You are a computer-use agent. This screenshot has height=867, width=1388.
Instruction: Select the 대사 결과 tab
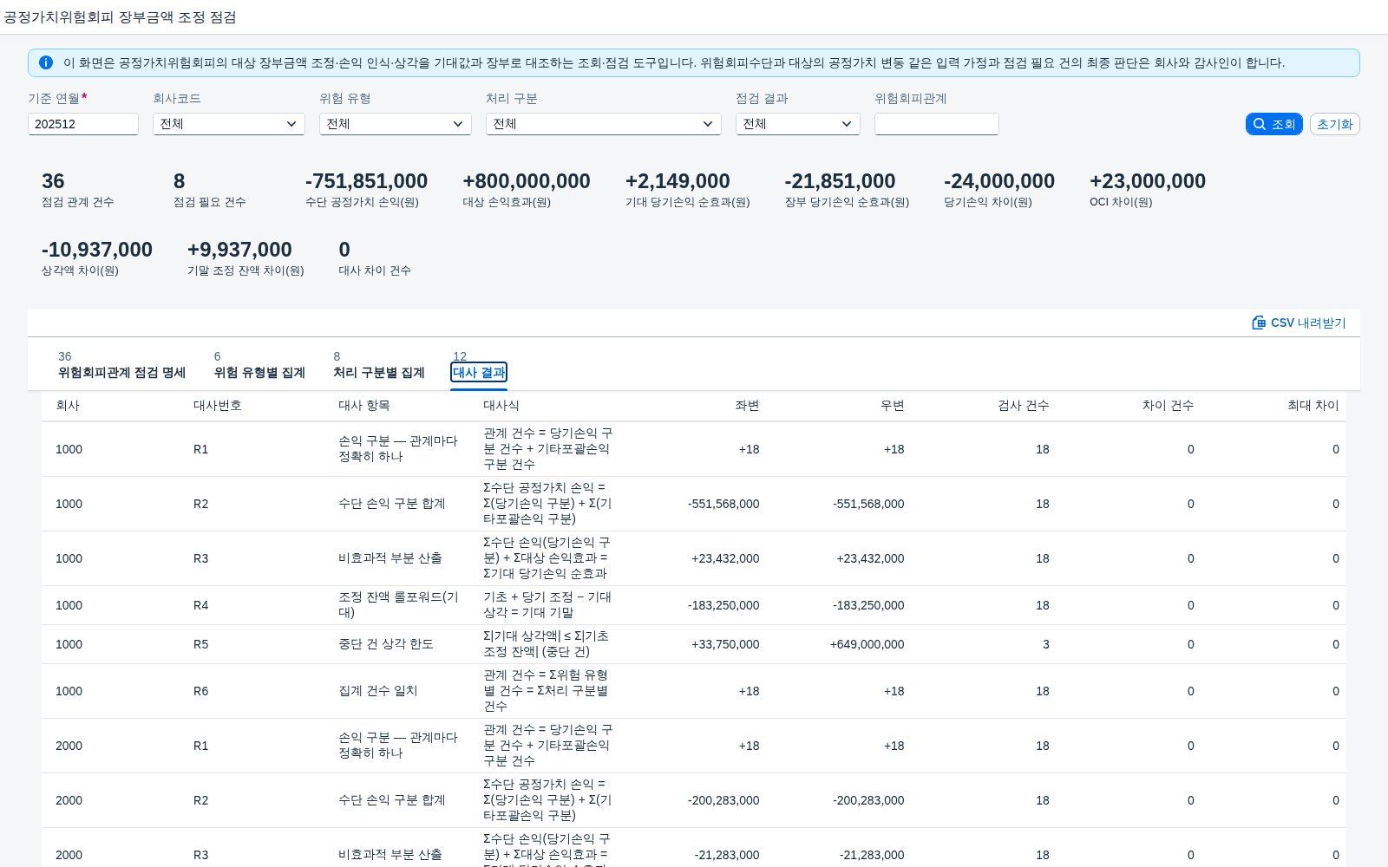479,372
